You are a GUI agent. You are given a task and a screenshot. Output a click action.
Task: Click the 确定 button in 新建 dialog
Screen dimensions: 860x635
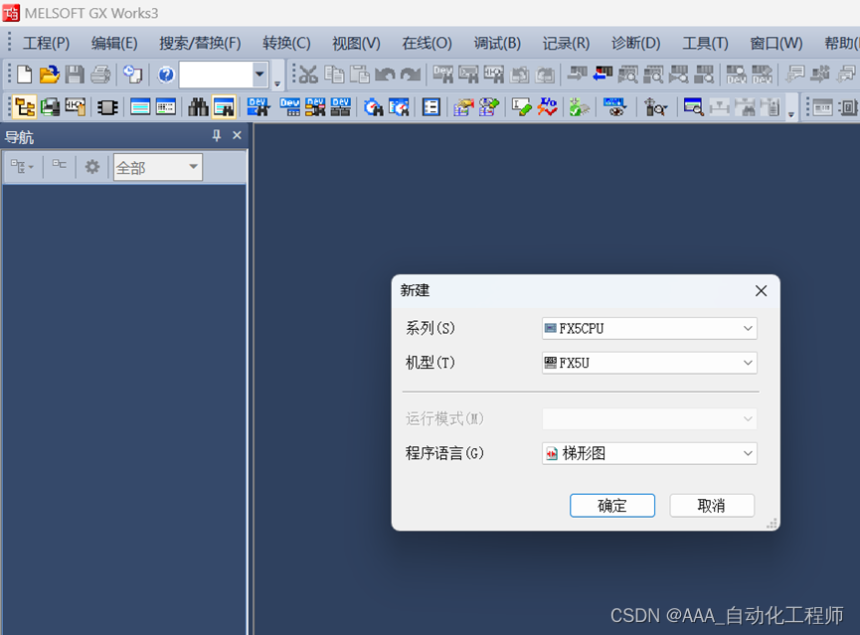[x=612, y=505]
